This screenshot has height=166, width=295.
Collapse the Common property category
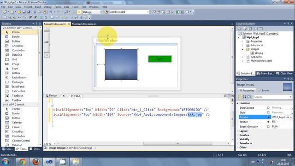(x=237, y=103)
